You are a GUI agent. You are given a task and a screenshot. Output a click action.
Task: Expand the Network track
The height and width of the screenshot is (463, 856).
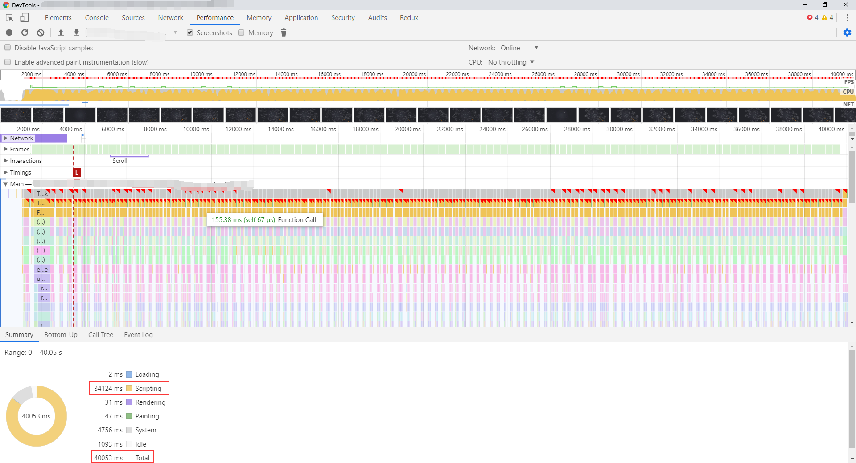pos(6,138)
